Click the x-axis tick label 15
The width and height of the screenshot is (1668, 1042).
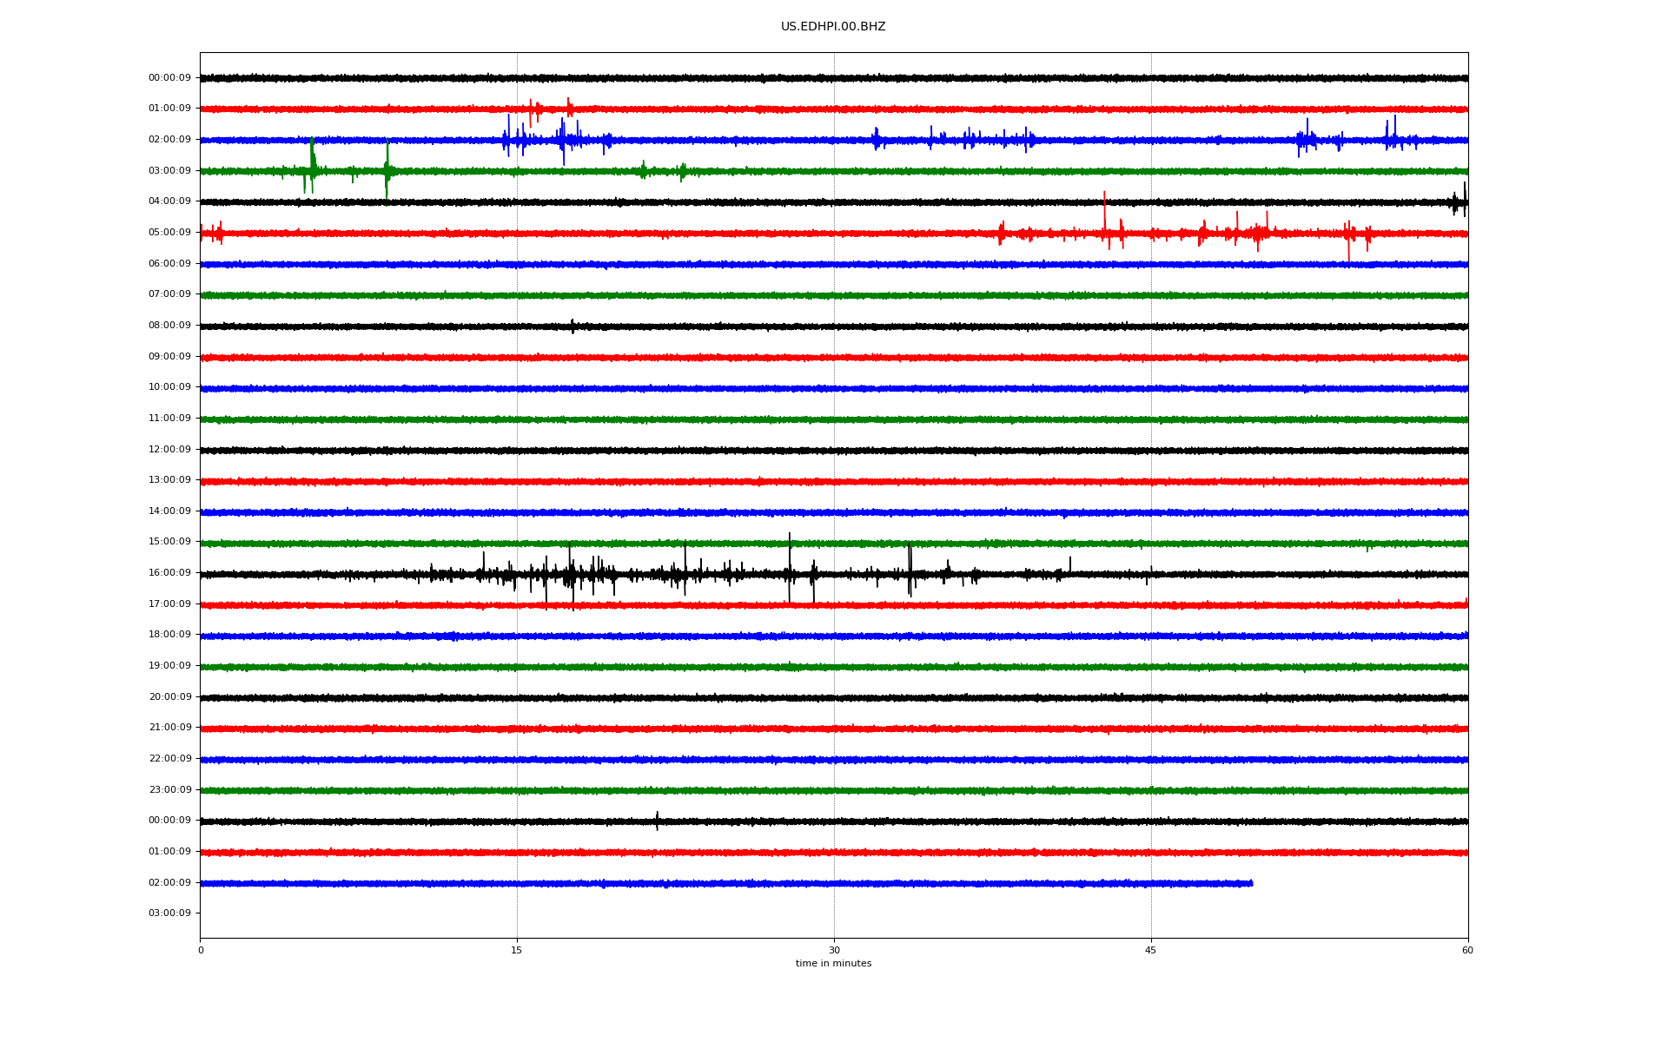pos(517,950)
